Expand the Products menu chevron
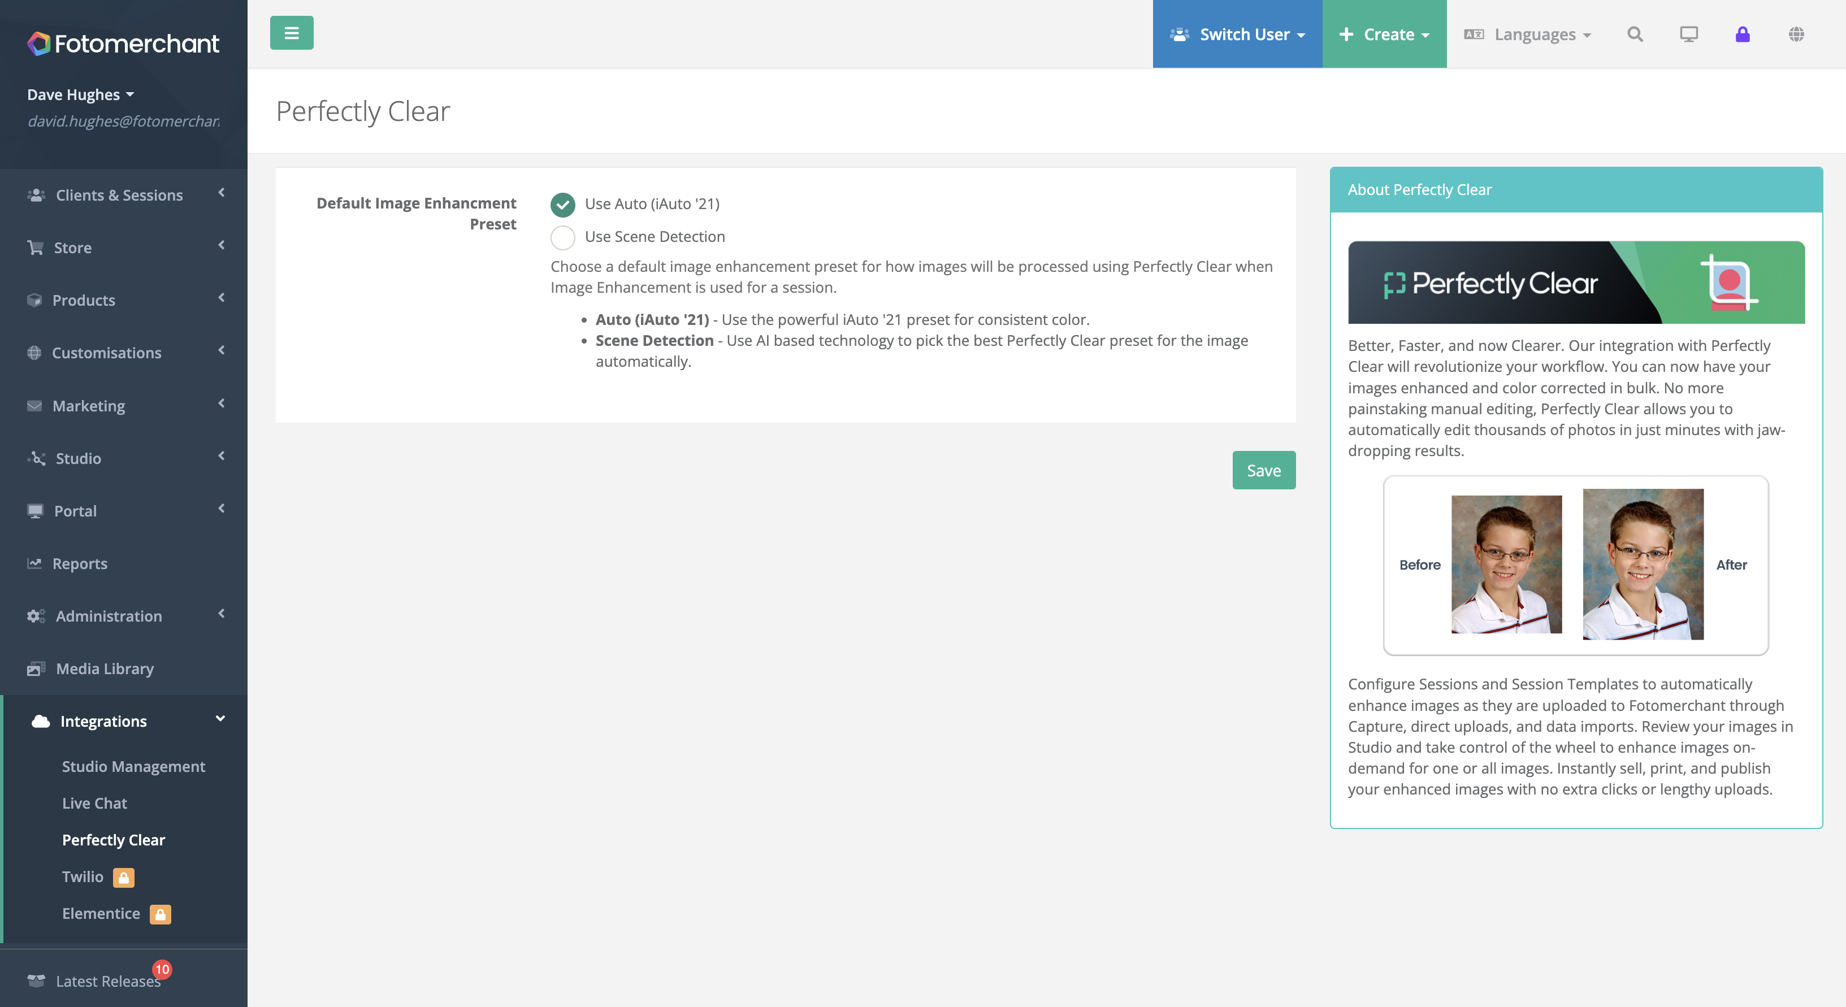The image size is (1846, 1007). click(x=222, y=297)
